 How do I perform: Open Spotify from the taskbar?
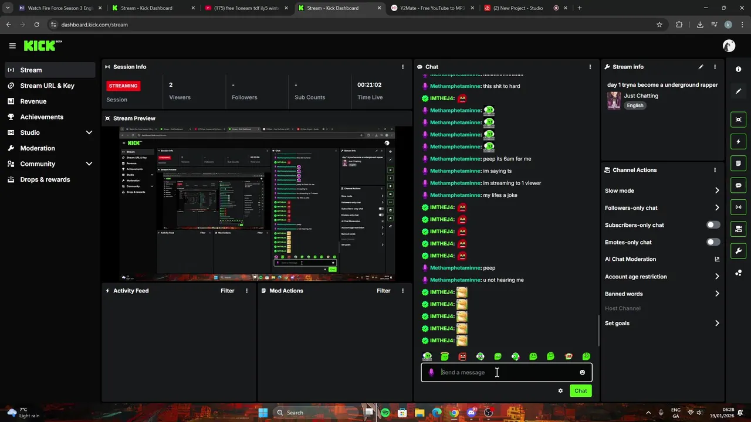click(385, 413)
